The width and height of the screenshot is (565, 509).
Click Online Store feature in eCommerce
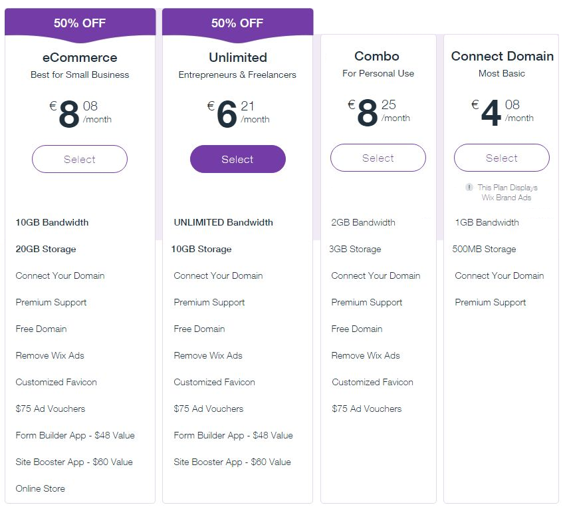pos(41,488)
